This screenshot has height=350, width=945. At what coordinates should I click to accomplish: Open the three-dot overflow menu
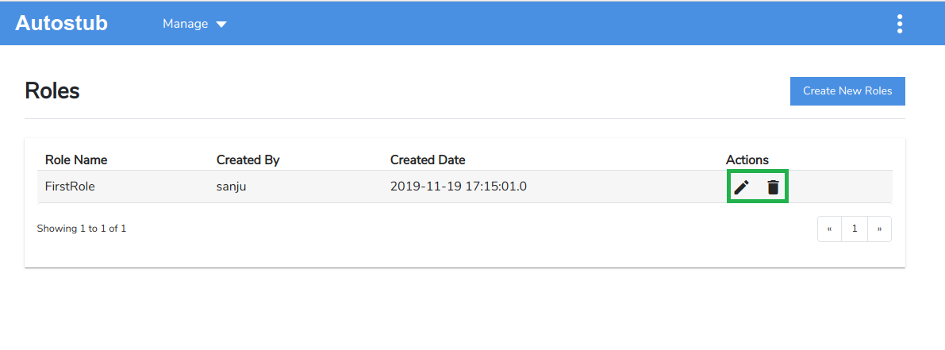[x=899, y=24]
